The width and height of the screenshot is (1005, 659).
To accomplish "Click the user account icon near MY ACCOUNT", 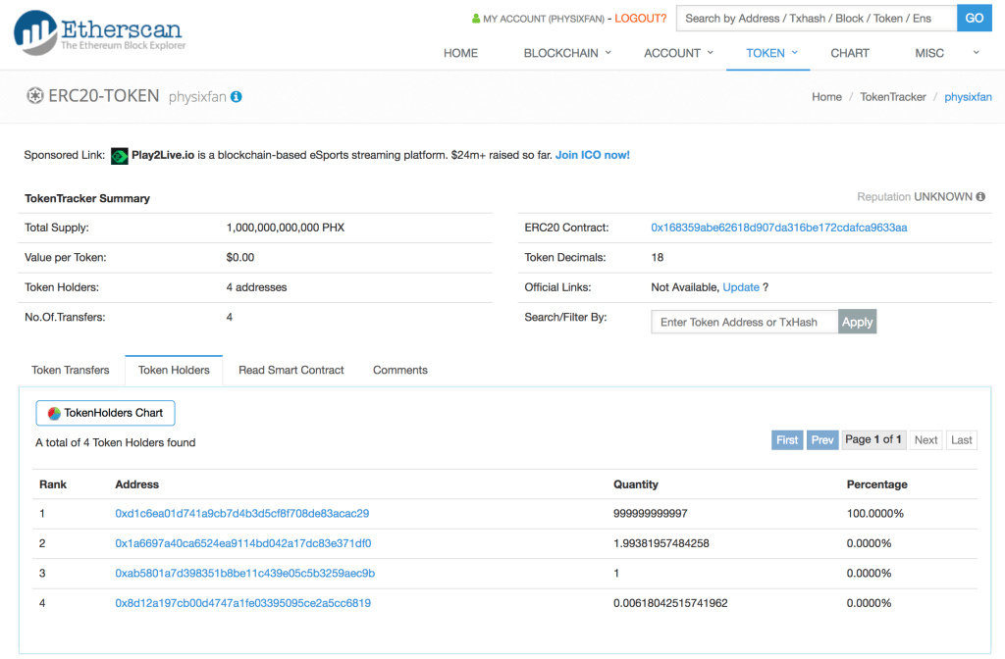I will coord(476,19).
